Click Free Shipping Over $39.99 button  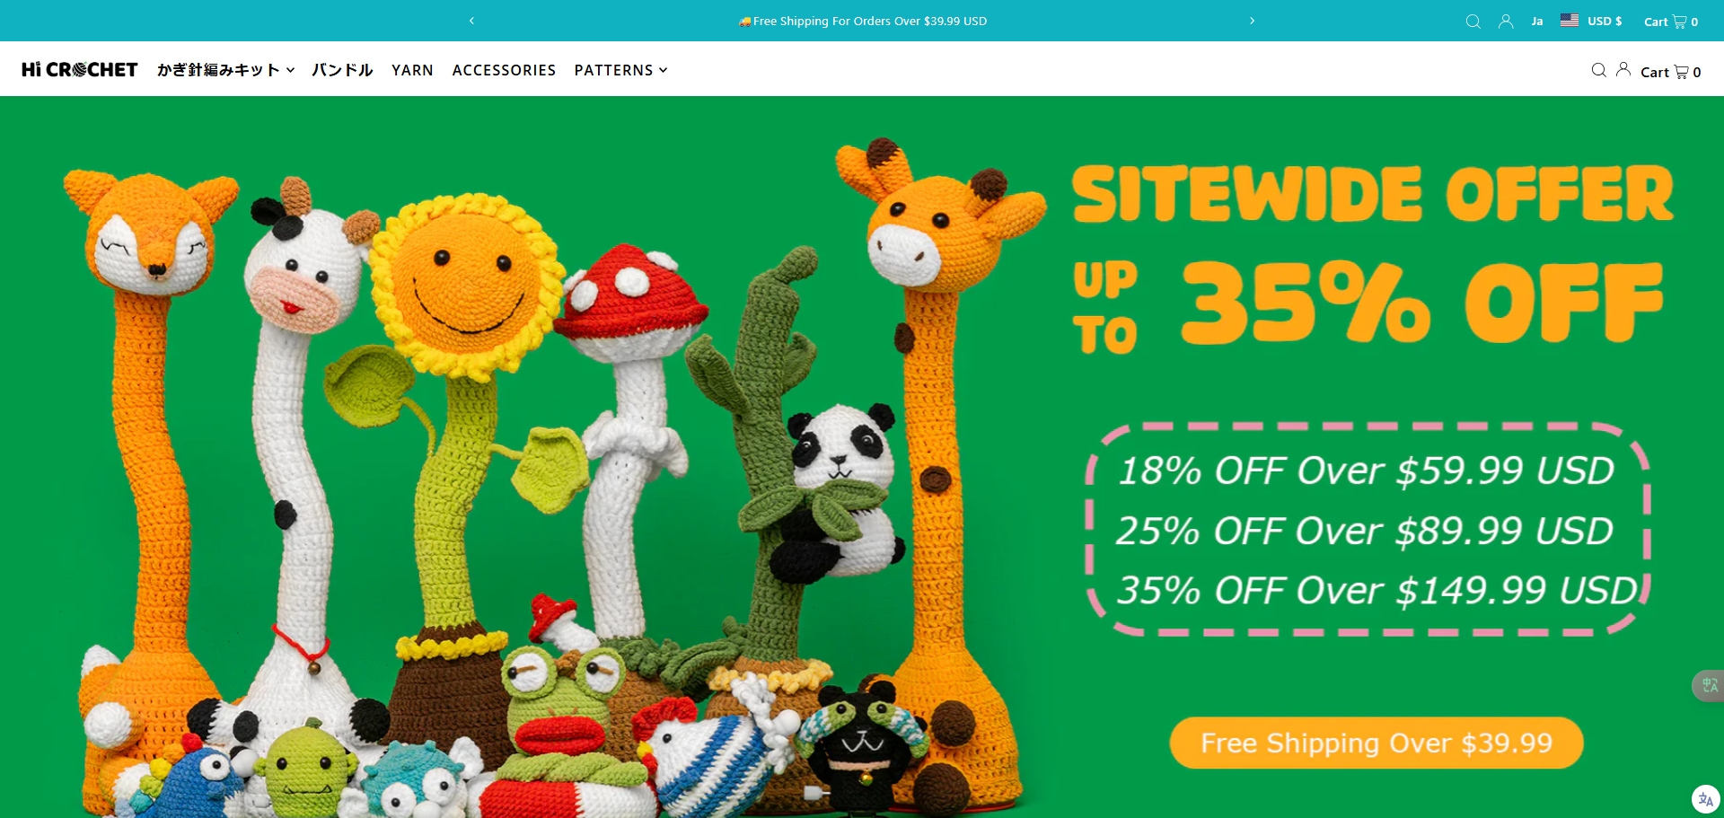[x=1376, y=743]
